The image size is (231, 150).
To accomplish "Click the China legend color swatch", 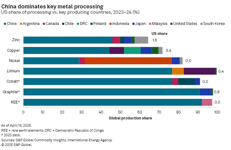I will coord(5,24).
